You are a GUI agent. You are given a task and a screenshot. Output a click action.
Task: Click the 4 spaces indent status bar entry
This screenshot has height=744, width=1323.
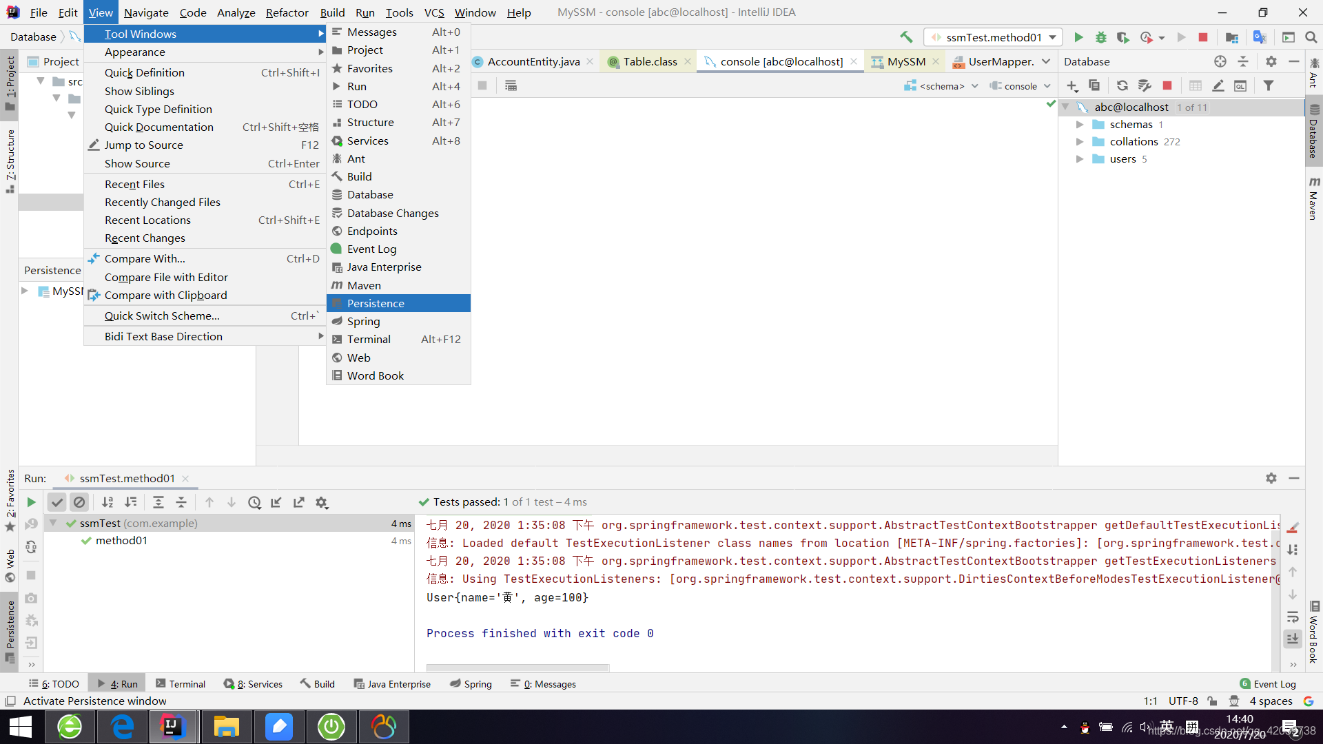pos(1271,701)
